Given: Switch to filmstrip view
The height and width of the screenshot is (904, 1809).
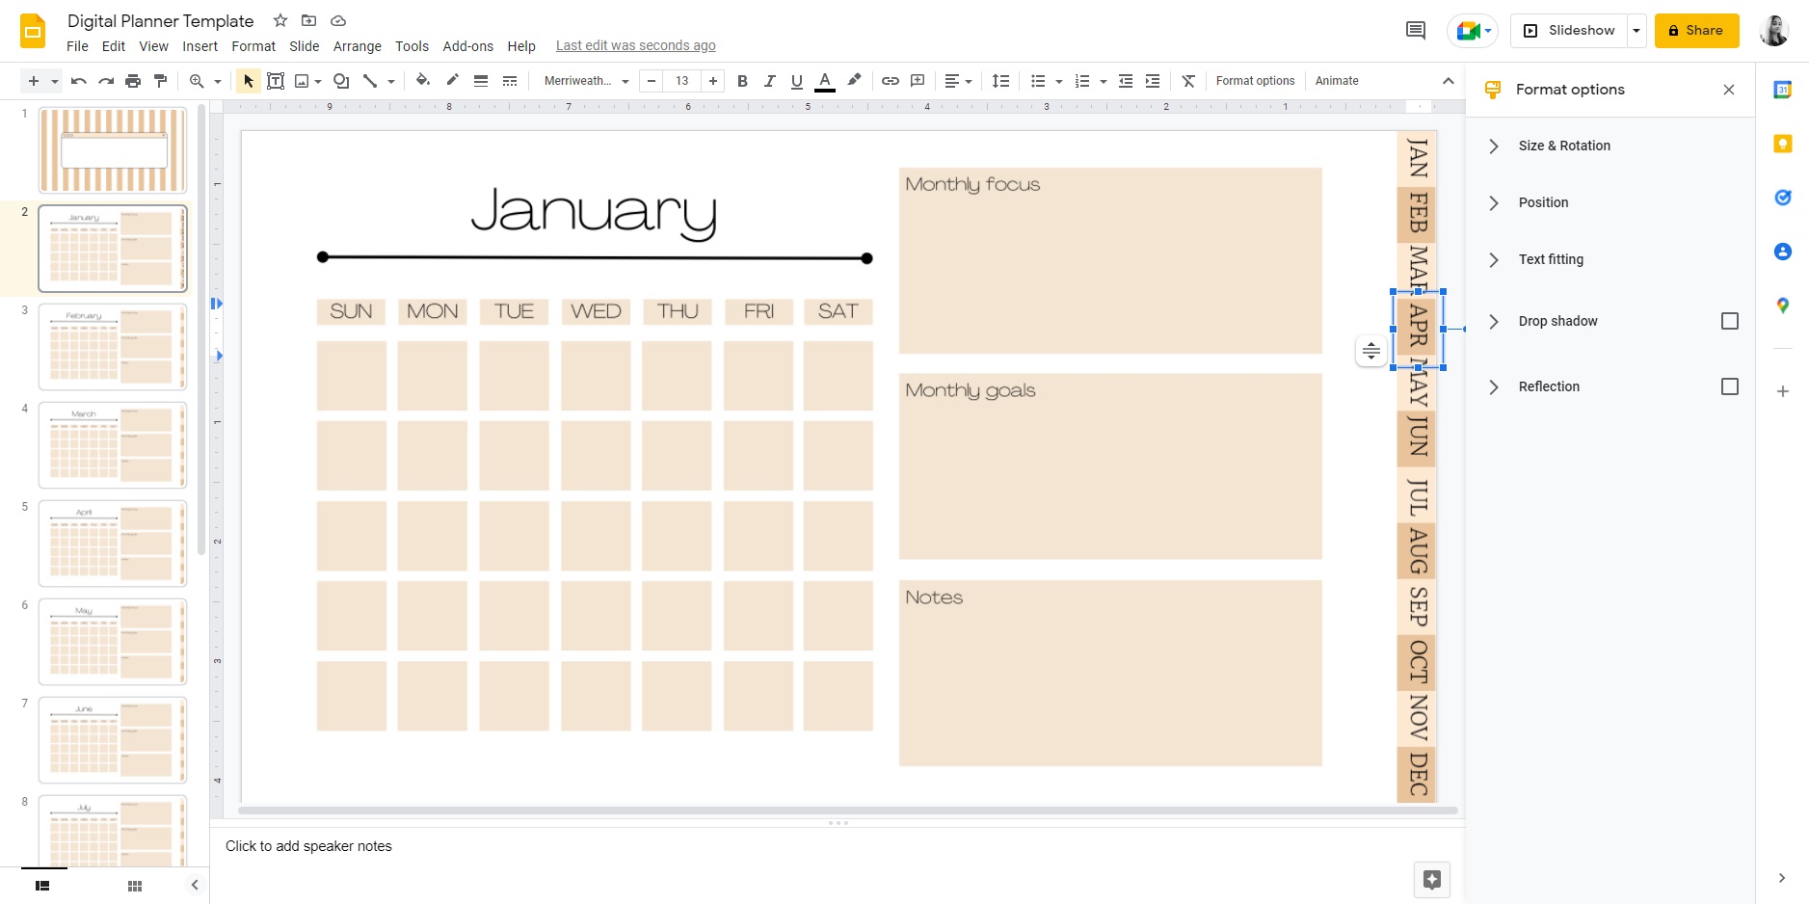Looking at the screenshot, I should click(x=42, y=886).
